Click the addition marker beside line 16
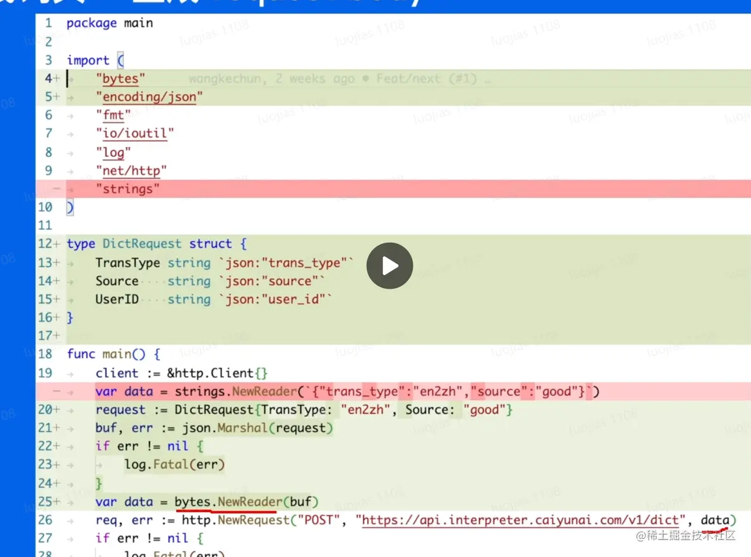 pos(57,317)
